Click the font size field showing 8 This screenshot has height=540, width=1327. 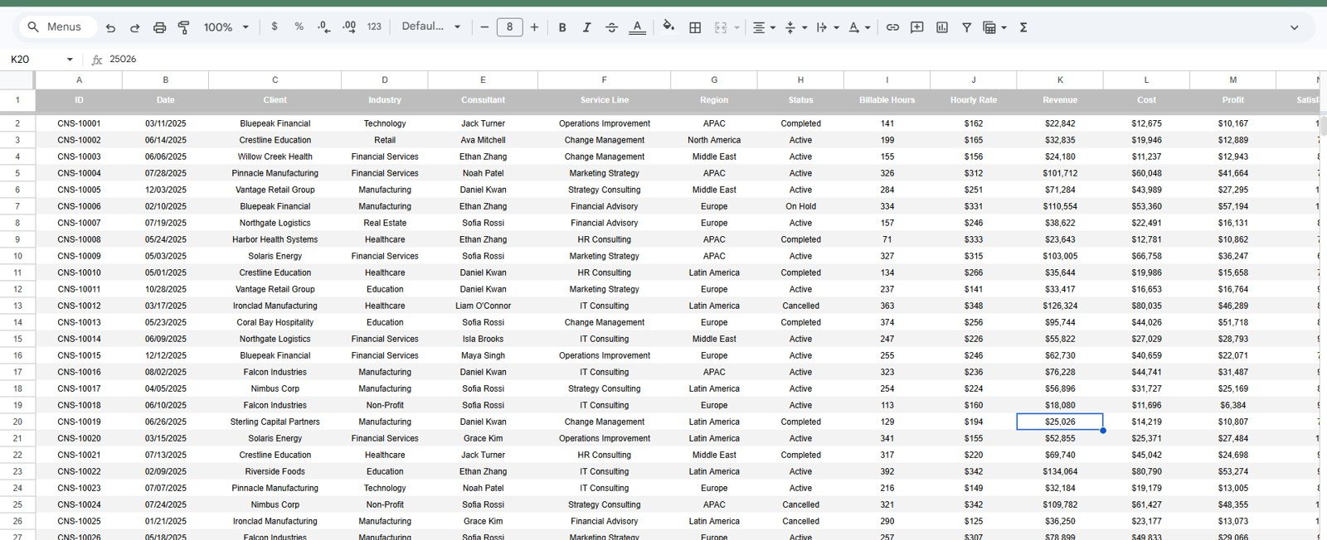[x=509, y=27]
